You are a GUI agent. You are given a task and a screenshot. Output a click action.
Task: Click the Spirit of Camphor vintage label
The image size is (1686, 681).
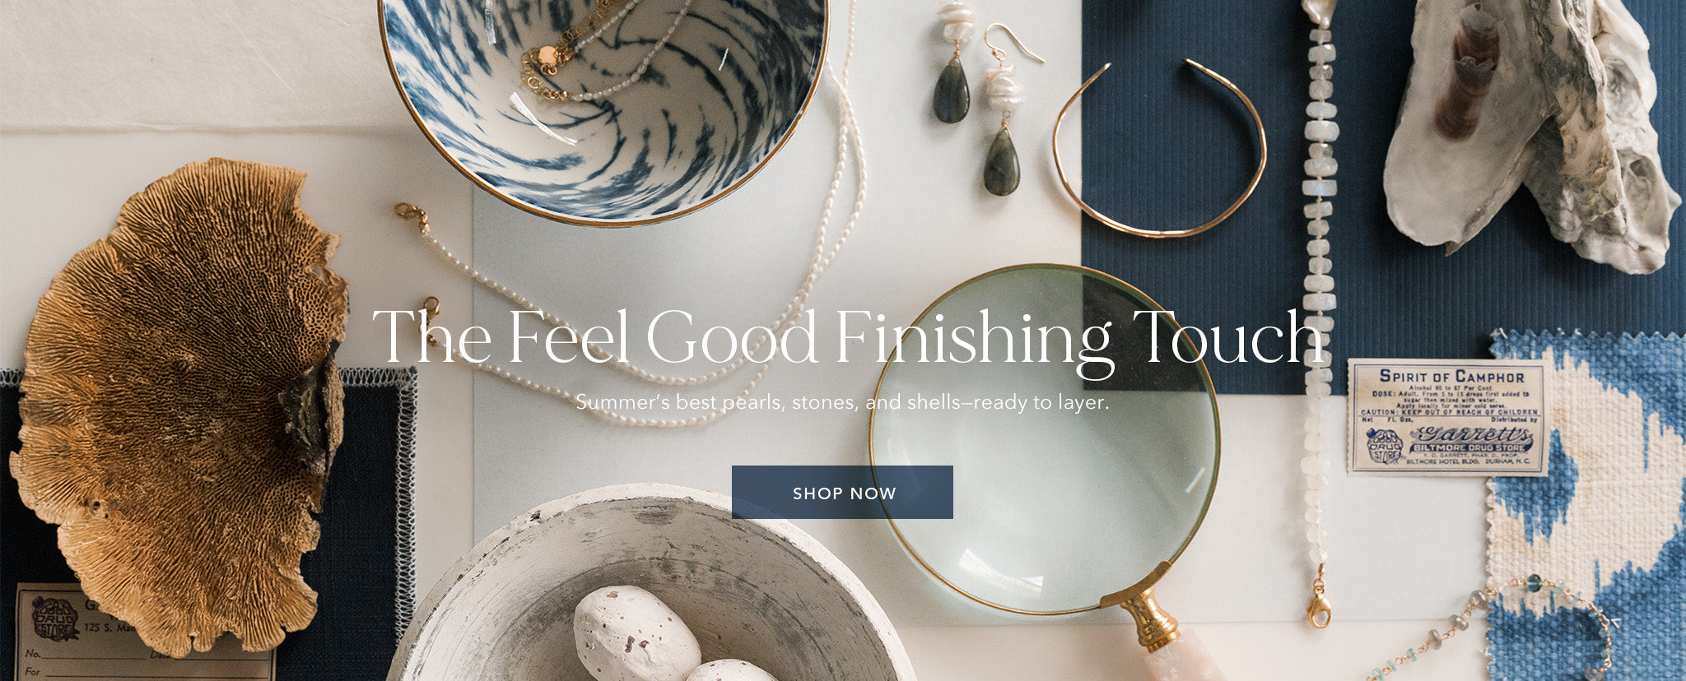[x=1447, y=417]
